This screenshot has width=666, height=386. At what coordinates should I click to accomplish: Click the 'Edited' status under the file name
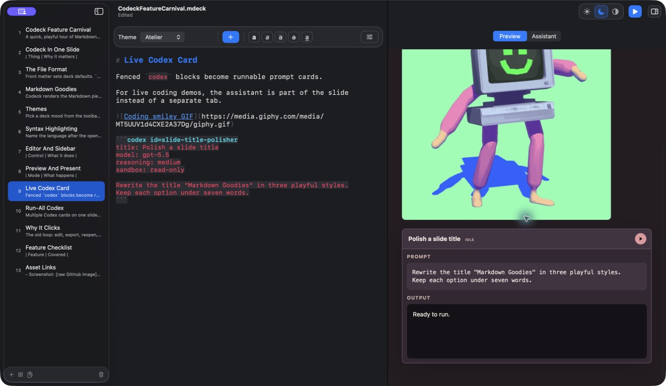[x=125, y=16]
